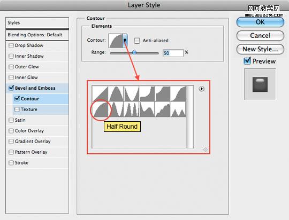Select the Ring Double contour preset
289x220 pixels.
[131, 109]
